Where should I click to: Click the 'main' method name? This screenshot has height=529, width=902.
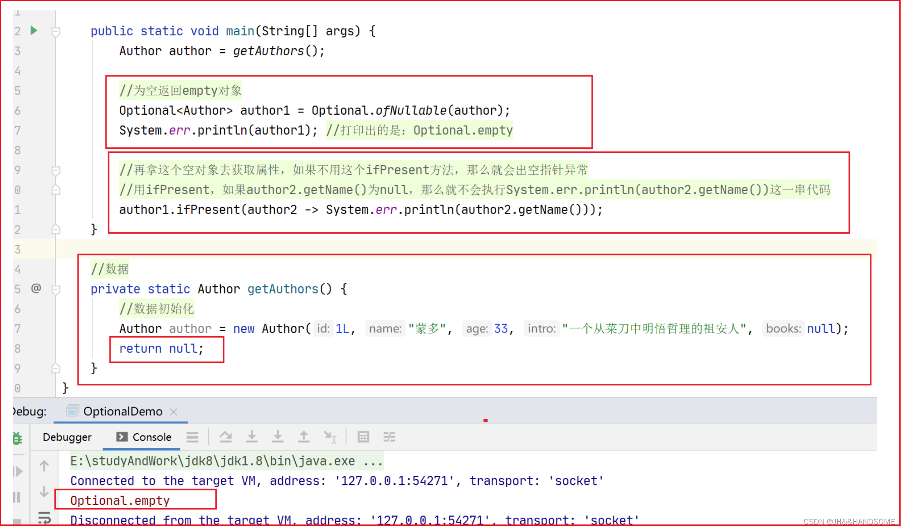click(x=240, y=31)
